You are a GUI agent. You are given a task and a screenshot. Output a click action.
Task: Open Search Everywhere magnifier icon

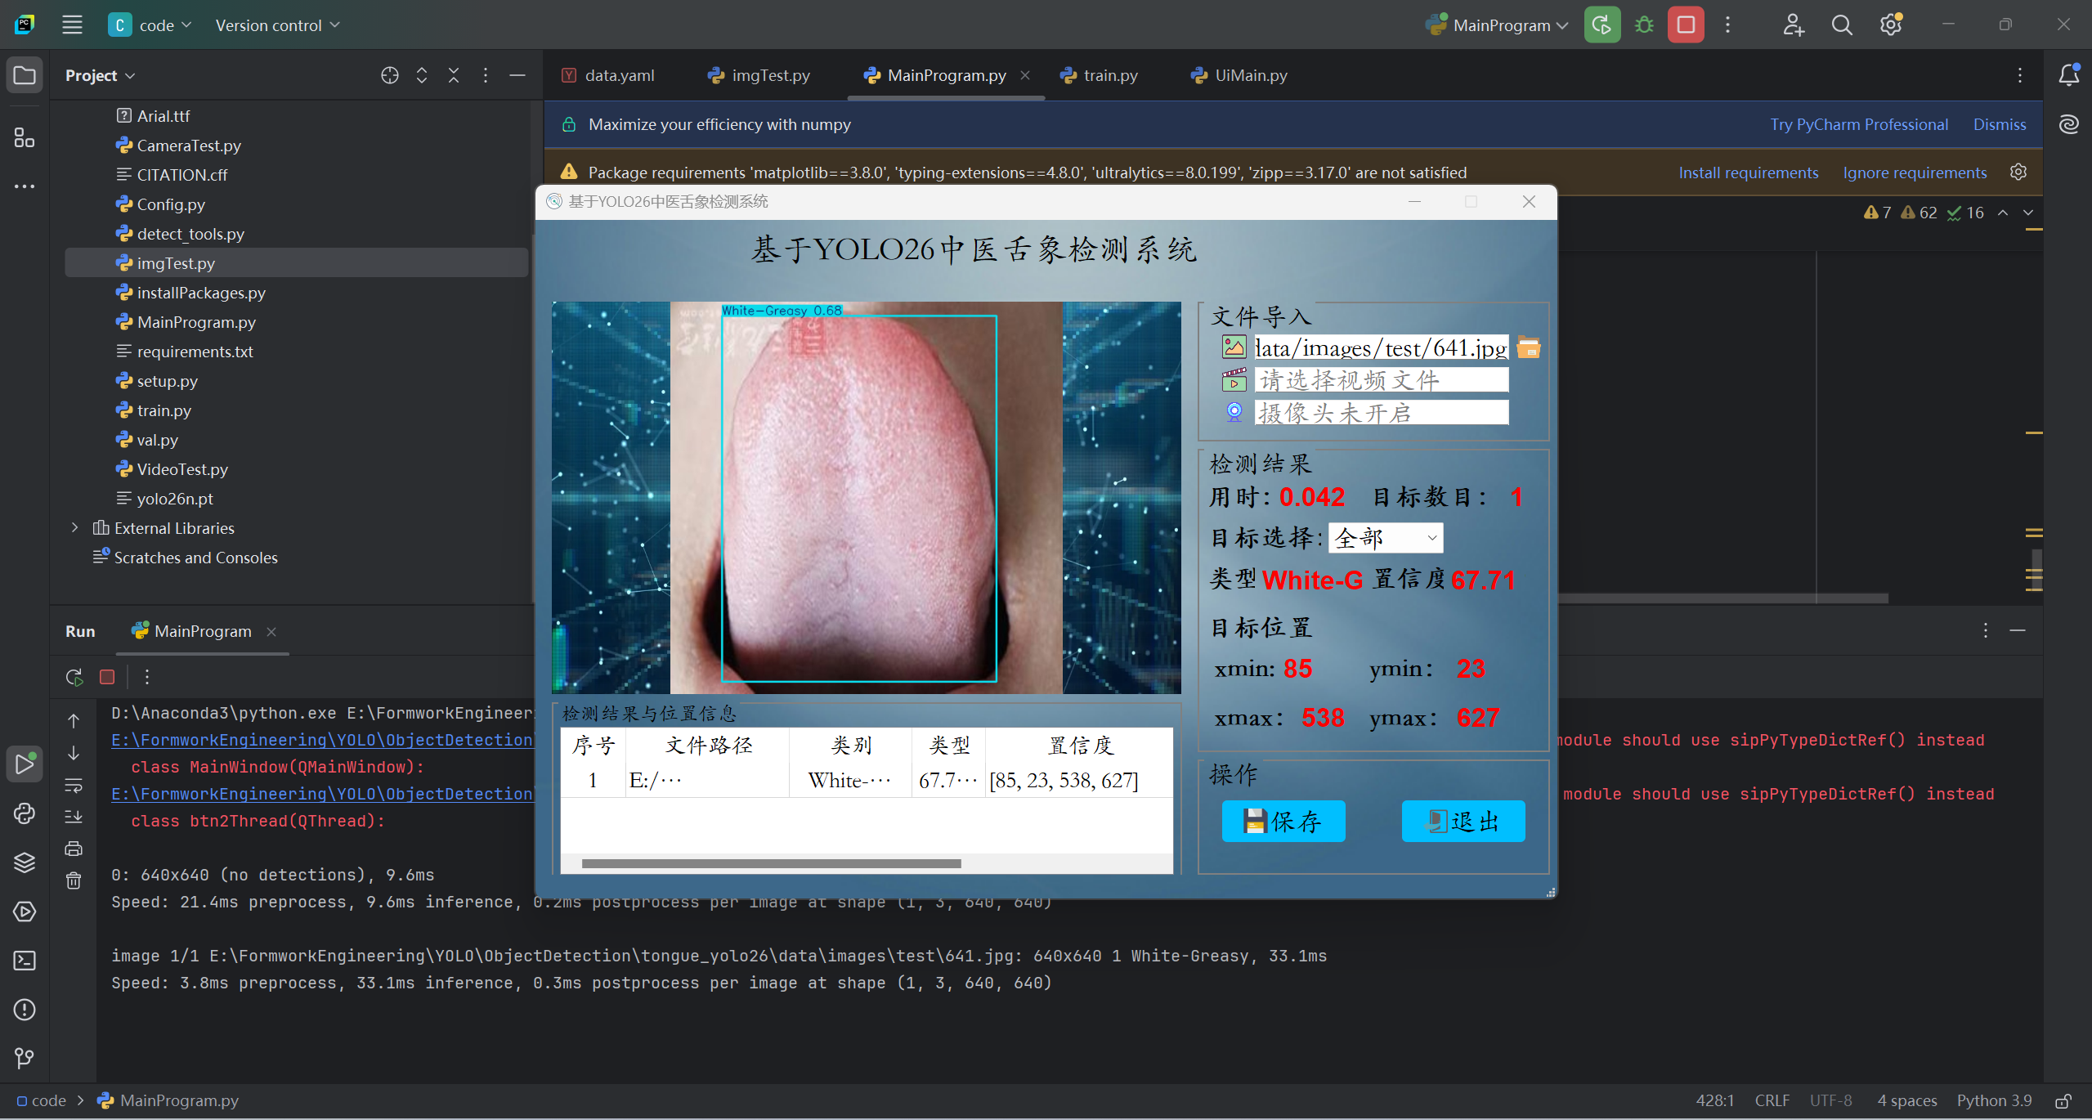point(1841,25)
